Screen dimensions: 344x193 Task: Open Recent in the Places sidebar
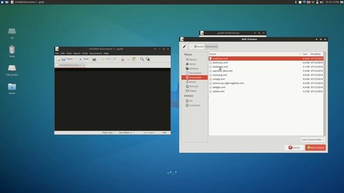pyautogui.click(x=193, y=60)
